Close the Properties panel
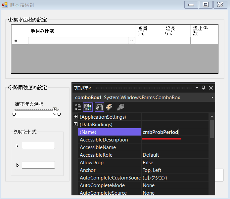 coord(211,88)
